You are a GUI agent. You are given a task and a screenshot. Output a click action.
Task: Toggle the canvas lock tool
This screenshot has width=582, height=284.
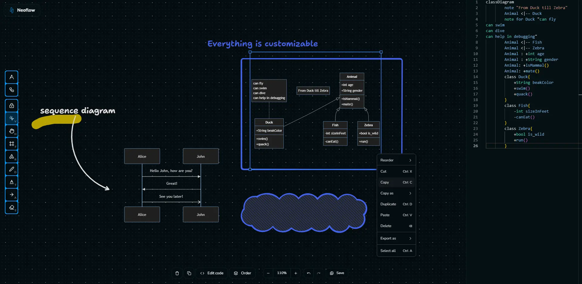tap(12, 106)
